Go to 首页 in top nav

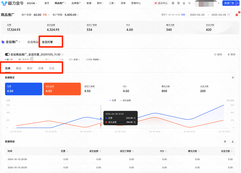pyautogui.click(x=47, y=3)
